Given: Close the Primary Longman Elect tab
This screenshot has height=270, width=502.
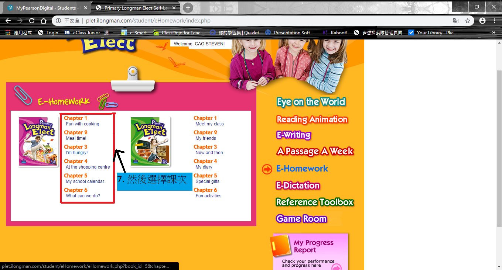Looking at the screenshot, I should pos(174,8).
